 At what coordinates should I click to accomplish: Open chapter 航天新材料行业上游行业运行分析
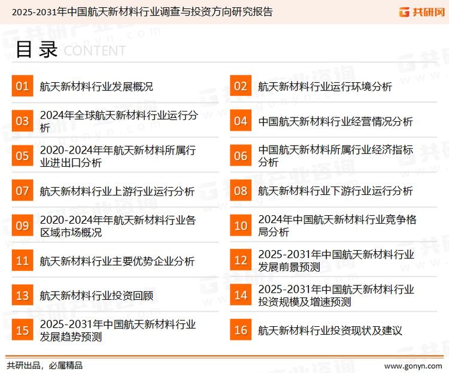click(x=117, y=191)
